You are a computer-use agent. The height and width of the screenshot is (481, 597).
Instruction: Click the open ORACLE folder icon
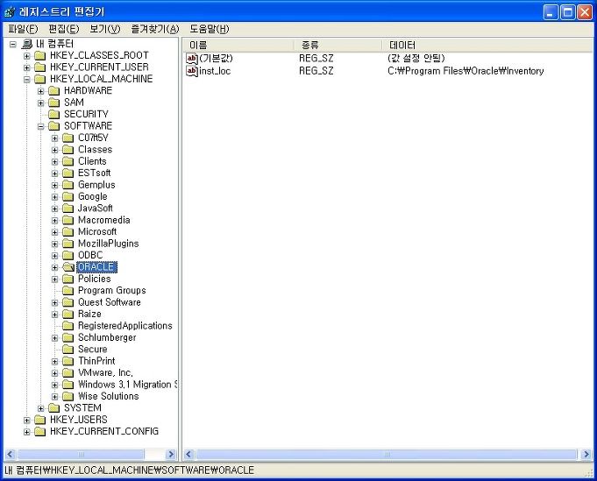pos(68,267)
